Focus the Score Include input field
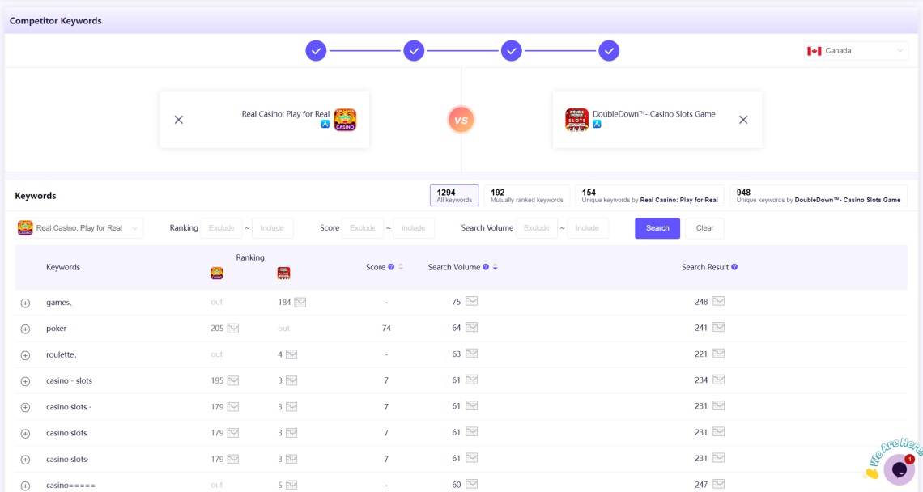 click(414, 228)
